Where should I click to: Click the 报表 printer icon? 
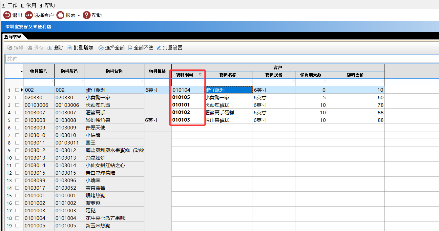(x=60, y=15)
